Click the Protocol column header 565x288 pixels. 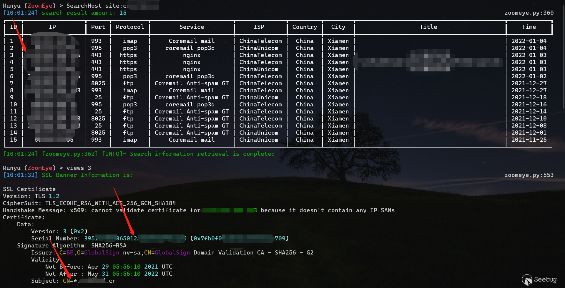(x=130, y=27)
